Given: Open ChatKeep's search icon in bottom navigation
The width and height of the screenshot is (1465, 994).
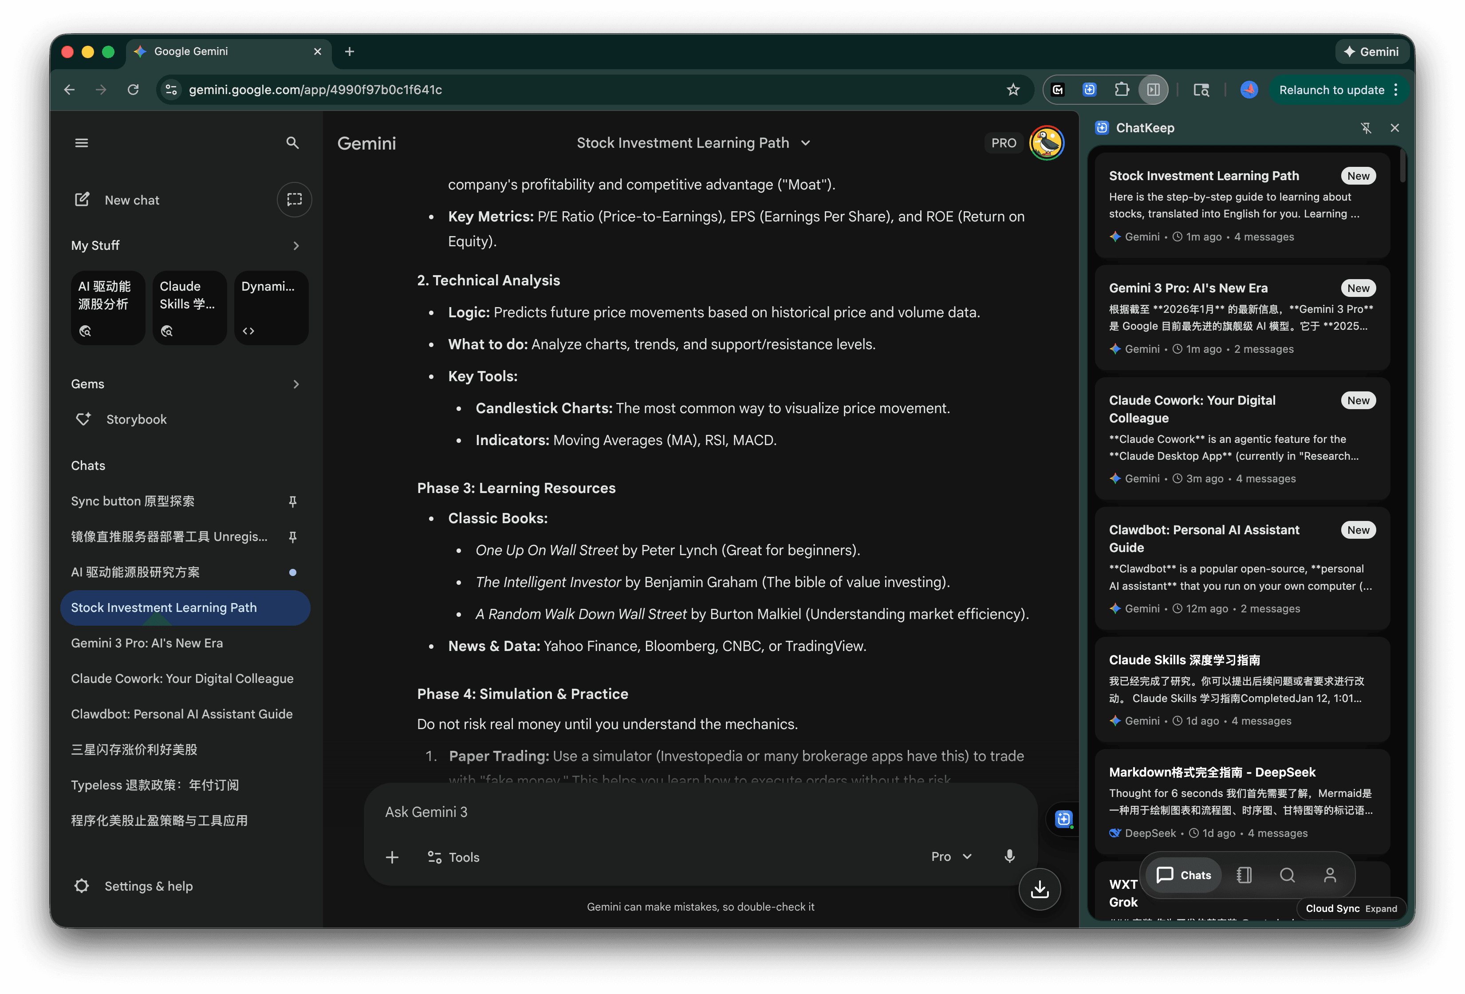Looking at the screenshot, I should click(1287, 875).
